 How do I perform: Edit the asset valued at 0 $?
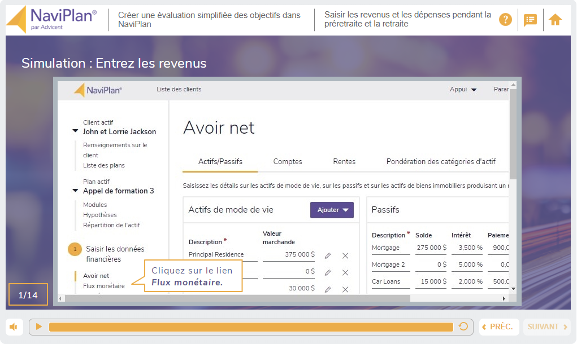pyautogui.click(x=328, y=272)
